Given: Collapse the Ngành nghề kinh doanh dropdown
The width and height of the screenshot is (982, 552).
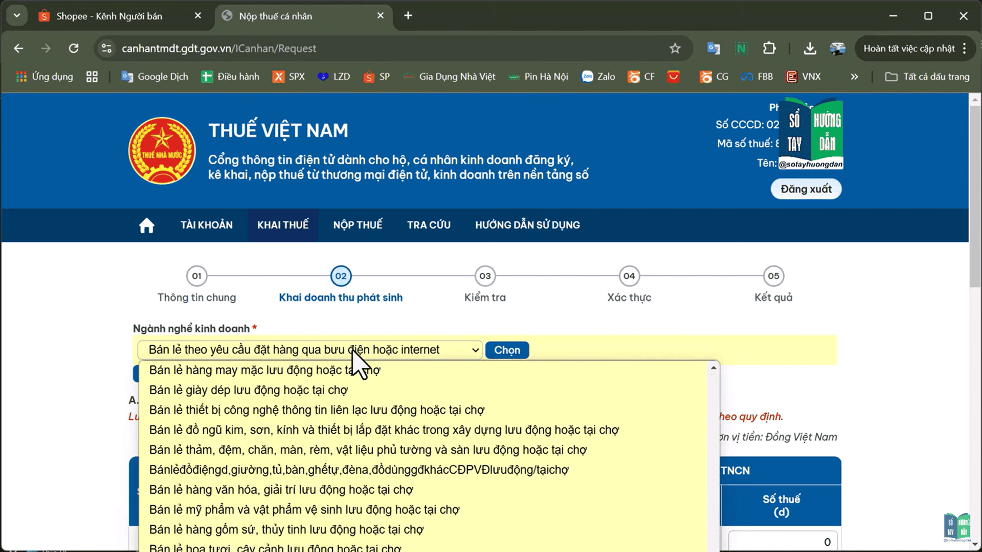Looking at the screenshot, I should [310, 350].
